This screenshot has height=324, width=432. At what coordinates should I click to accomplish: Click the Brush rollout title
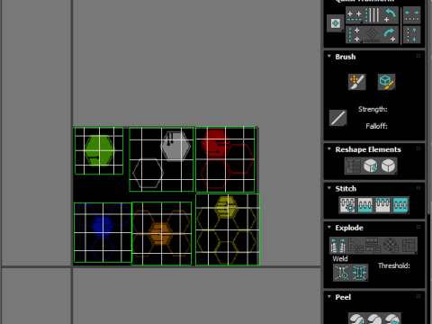click(x=346, y=57)
